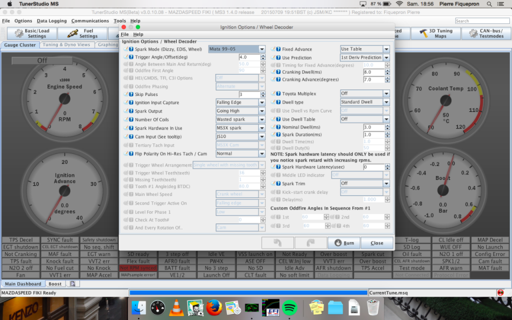
Task: Click red status icon in bottom status bar
Action: (x=500, y=292)
